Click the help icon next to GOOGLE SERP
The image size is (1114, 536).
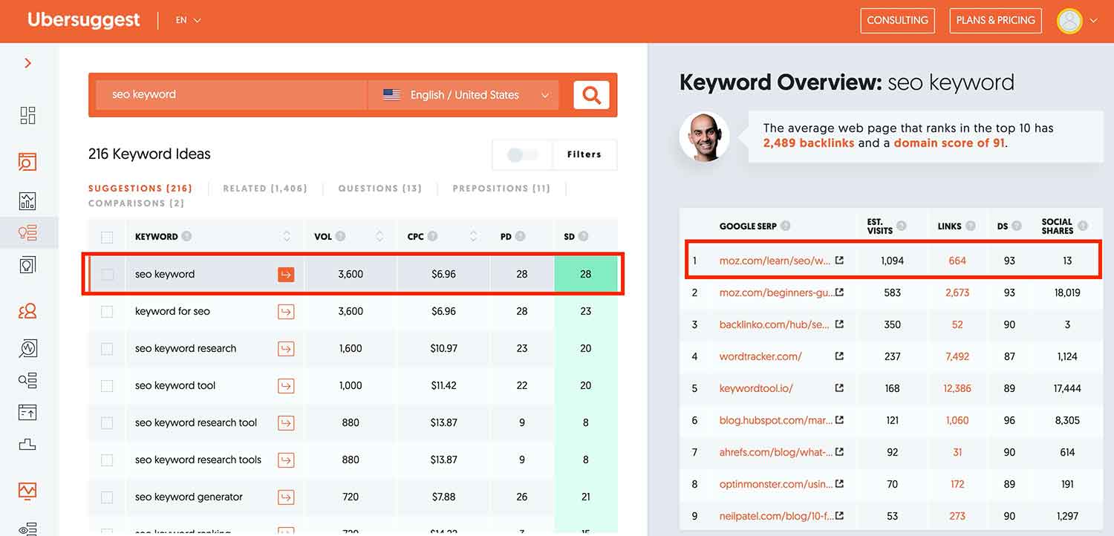click(785, 226)
